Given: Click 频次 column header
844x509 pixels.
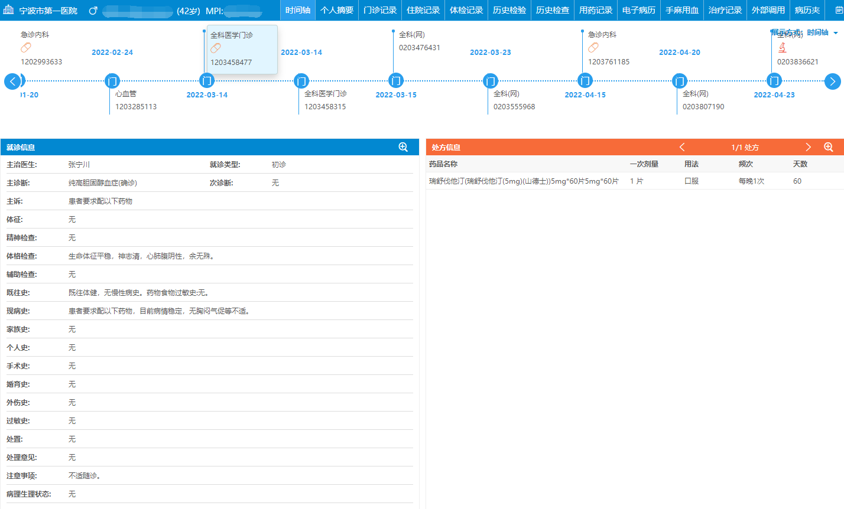Looking at the screenshot, I should tap(746, 164).
